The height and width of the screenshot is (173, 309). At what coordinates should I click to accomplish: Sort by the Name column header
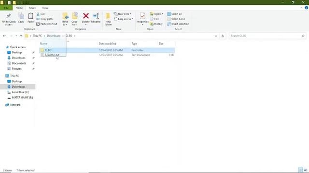(x=43, y=44)
